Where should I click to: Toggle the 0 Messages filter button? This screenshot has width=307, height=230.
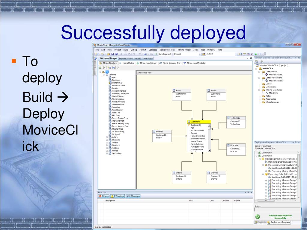click(133, 196)
